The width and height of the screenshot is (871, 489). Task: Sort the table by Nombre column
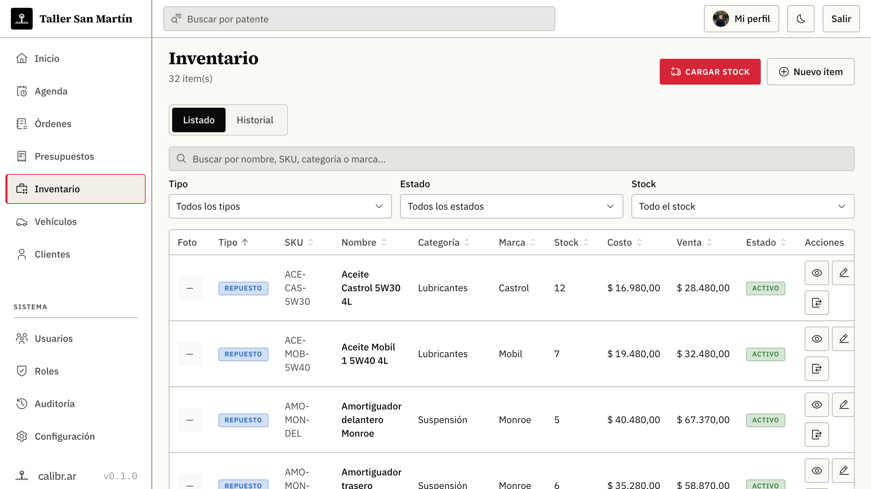364,242
